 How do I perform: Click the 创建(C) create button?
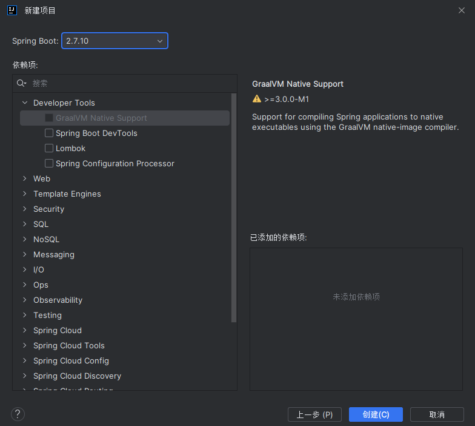376,414
